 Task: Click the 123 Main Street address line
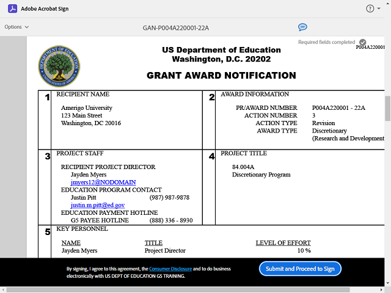tap(81, 115)
